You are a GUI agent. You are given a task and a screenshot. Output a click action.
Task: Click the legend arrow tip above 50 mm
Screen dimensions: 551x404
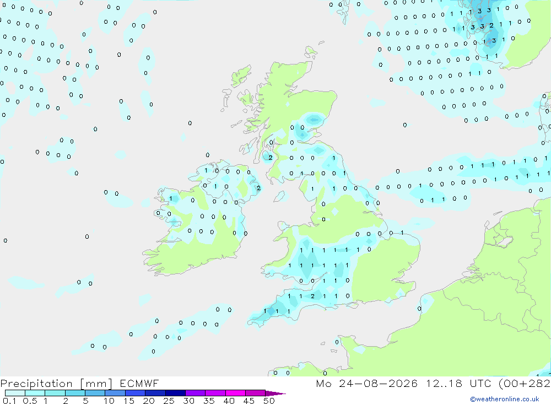[x=275, y=394]
